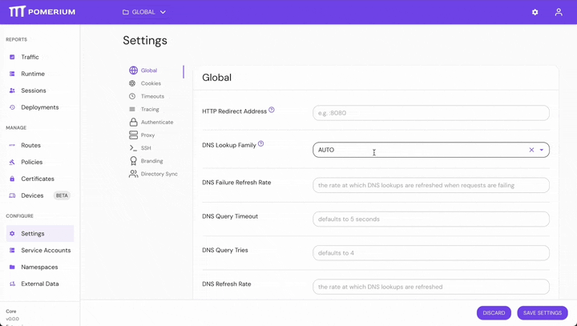Click help icon beside DNS Lookup Family
This screenshot has width=577, height=326.
click(261, 144)
